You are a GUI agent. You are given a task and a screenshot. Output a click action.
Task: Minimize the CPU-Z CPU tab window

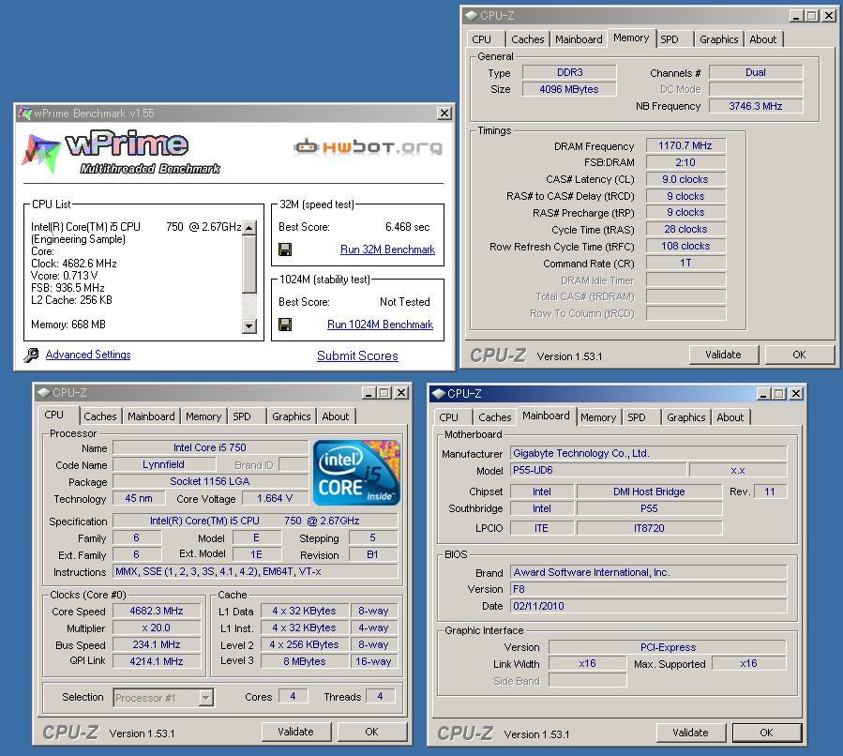(369, 393)
